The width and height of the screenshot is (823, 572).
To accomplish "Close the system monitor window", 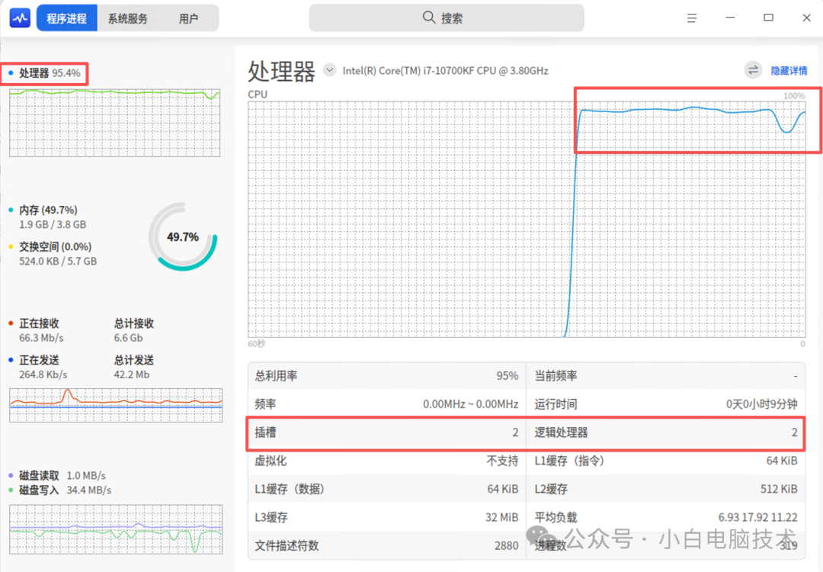I will tap(807, 18).
